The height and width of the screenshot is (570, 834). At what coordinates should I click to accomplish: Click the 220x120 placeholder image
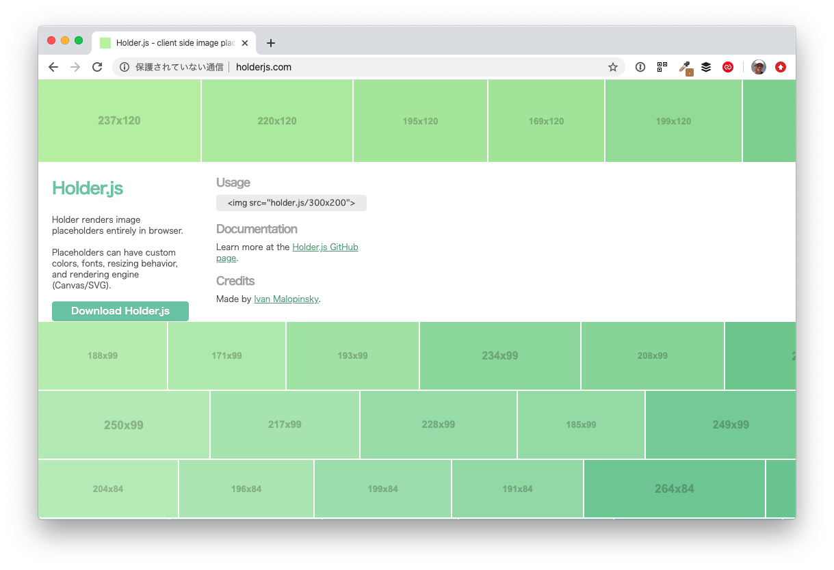tap(277, 121)
